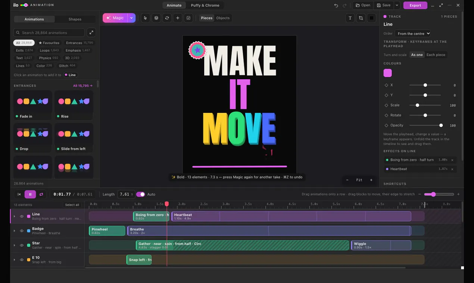Remove the Boing from zero effect

(452, 160)
